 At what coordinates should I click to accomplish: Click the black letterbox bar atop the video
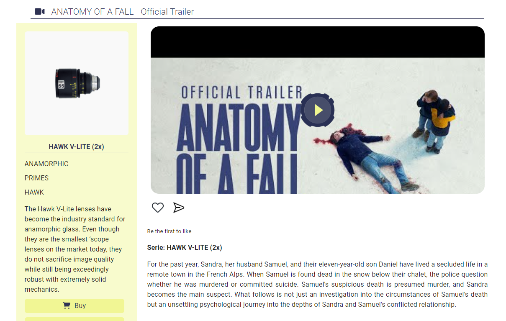point(318,42)
